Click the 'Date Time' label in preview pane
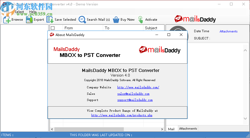Image resolution: width=250 pixels, height=138 pixels. point(202,31)
